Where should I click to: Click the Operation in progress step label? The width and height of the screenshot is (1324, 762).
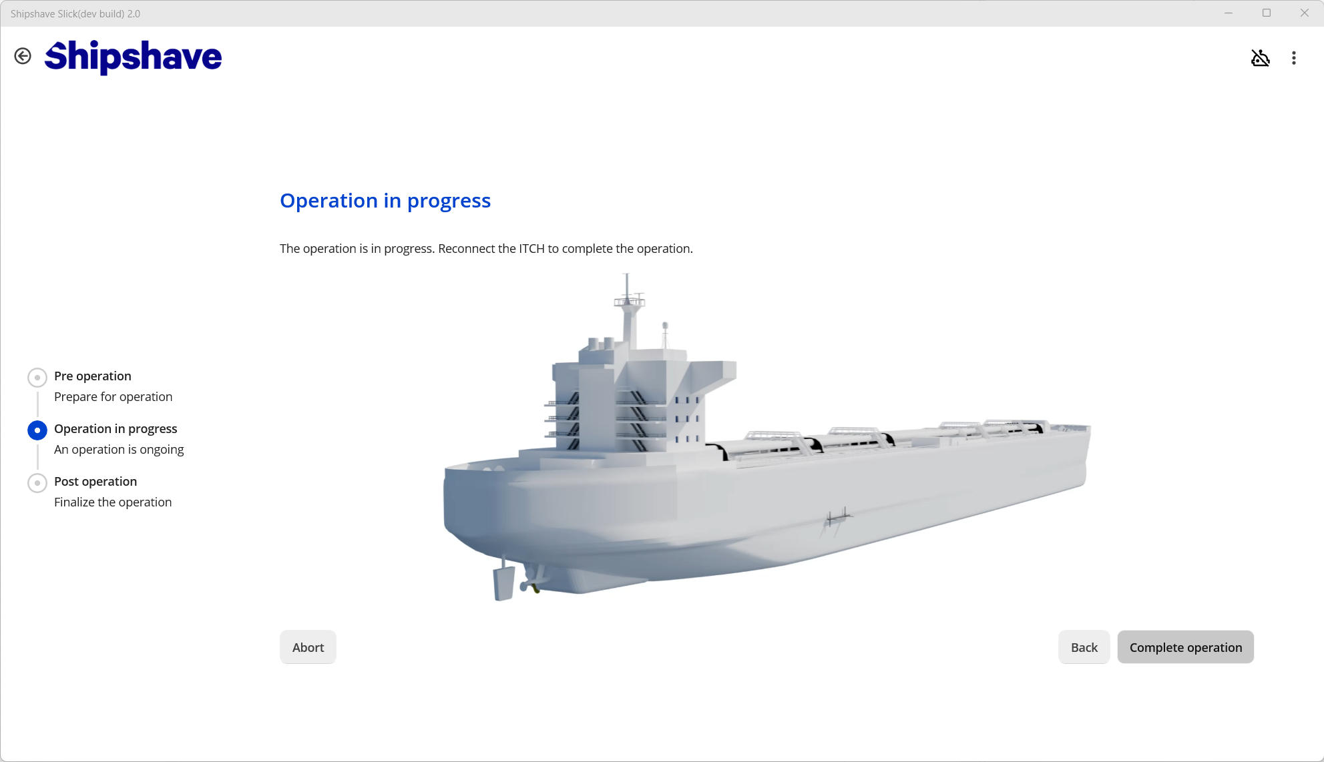point(116,429)
